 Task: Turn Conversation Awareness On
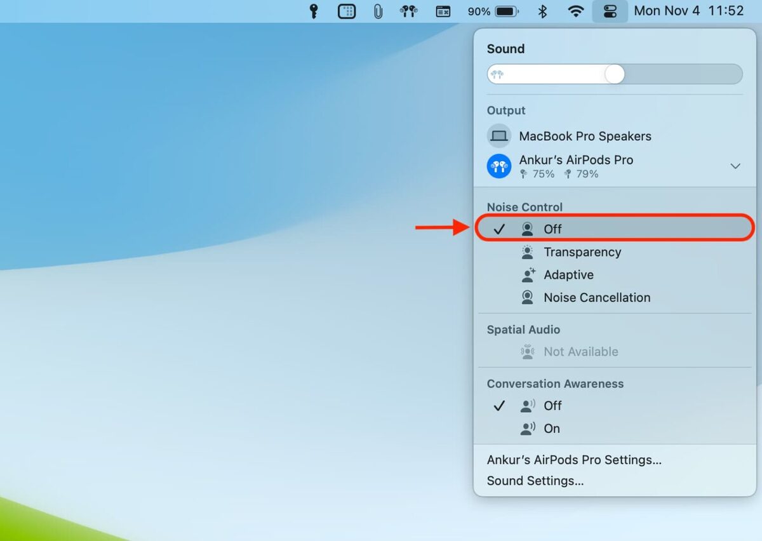pos(551,429)
